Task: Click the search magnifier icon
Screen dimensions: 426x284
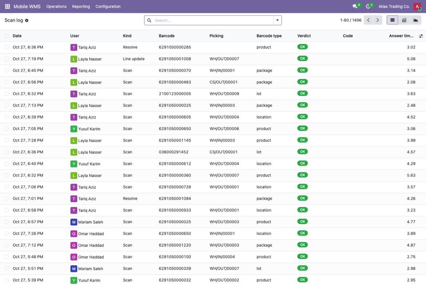Action: tap(149, 20)
